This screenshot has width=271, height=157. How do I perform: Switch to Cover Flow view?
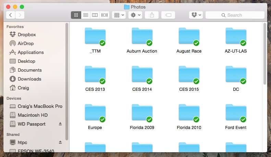[104, 15]
